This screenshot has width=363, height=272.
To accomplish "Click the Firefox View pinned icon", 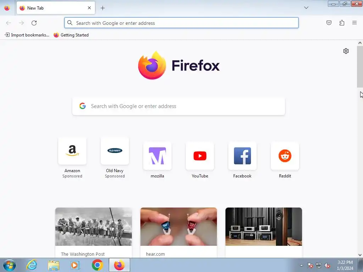I will pyautogui.click(x=7, y=8).
